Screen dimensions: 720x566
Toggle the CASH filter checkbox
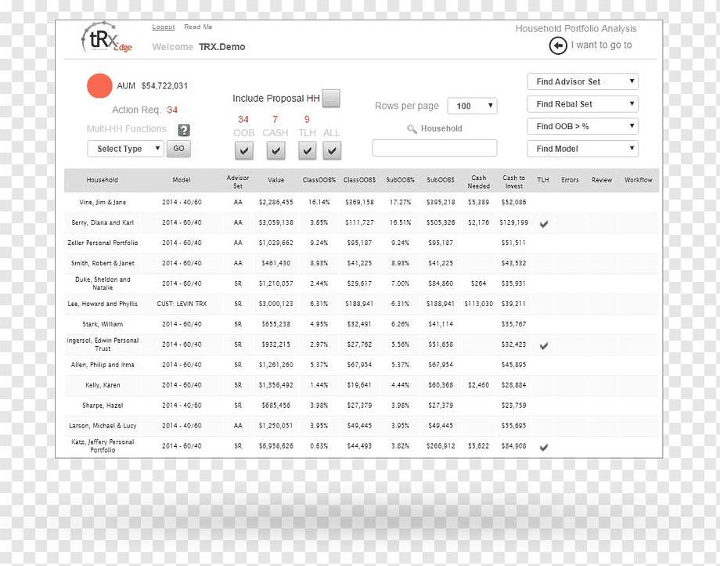275,150
